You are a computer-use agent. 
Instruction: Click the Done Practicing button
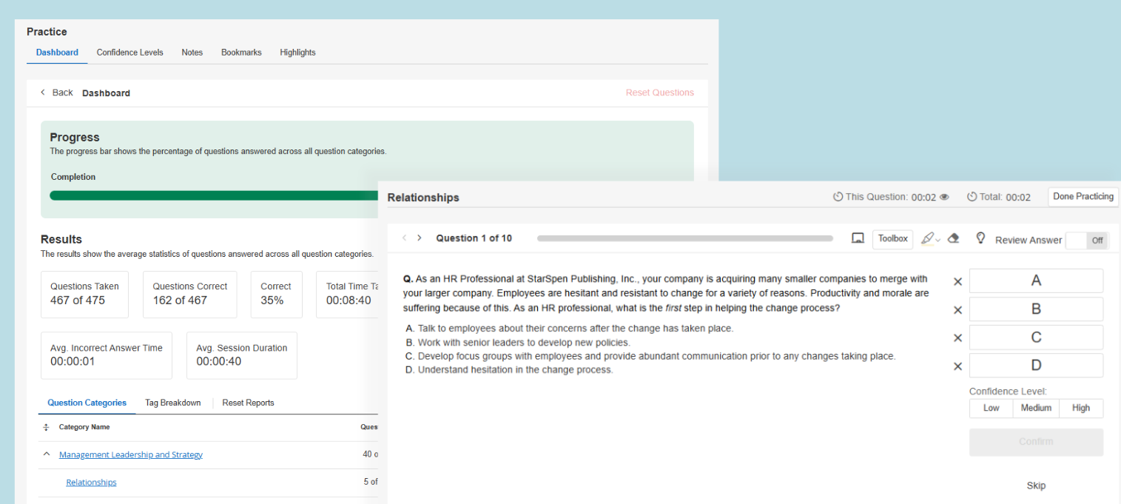(x=1083, y=197)
